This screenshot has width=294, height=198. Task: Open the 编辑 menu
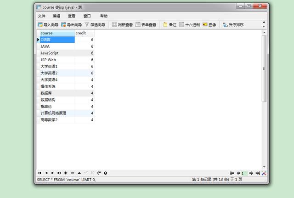pyautogui.click(x=57, y=16)
